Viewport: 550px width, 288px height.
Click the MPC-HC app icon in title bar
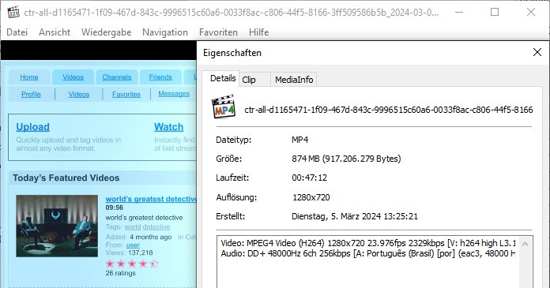tap(13, 13)
